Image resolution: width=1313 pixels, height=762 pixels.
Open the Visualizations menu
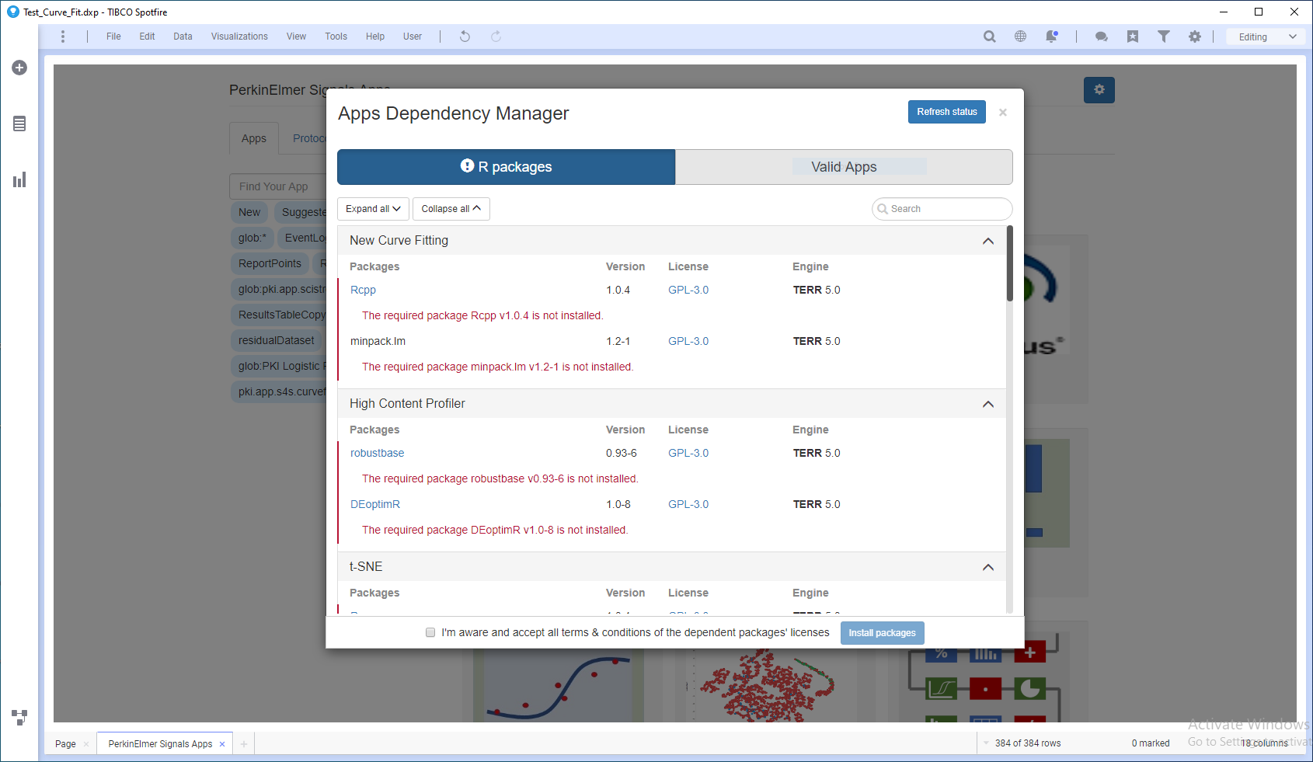point(239,37)
